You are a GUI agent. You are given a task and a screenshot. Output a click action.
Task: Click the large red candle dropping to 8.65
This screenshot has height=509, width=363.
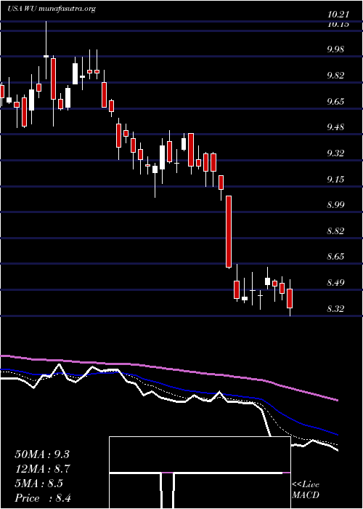(x=229, y=232)
